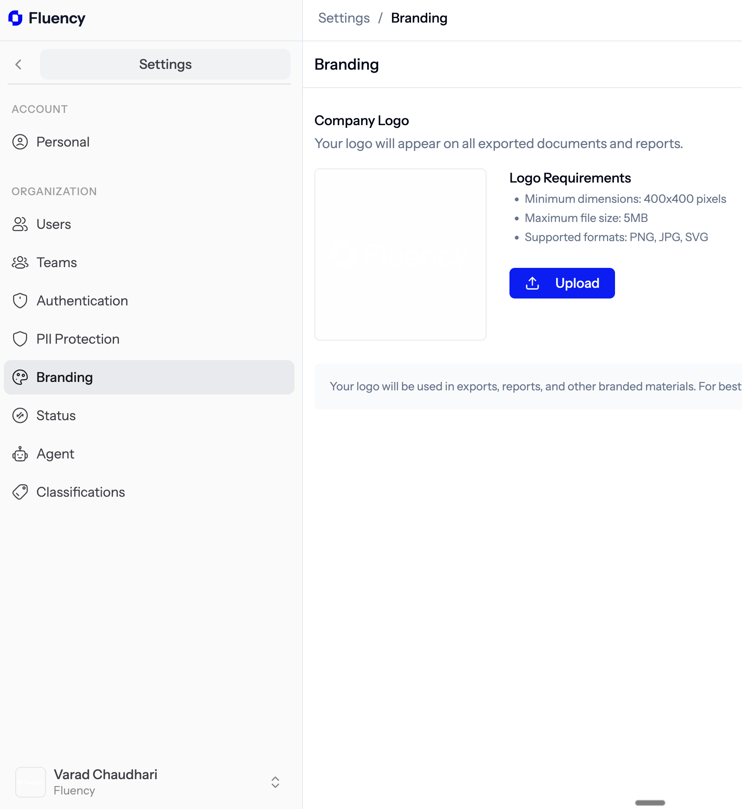Open the Status settings page
Screen dimensions: 742x809
click(56, 415)
